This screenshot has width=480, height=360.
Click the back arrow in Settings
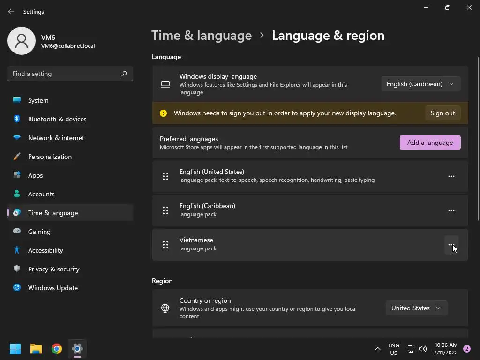click(11, 11)
